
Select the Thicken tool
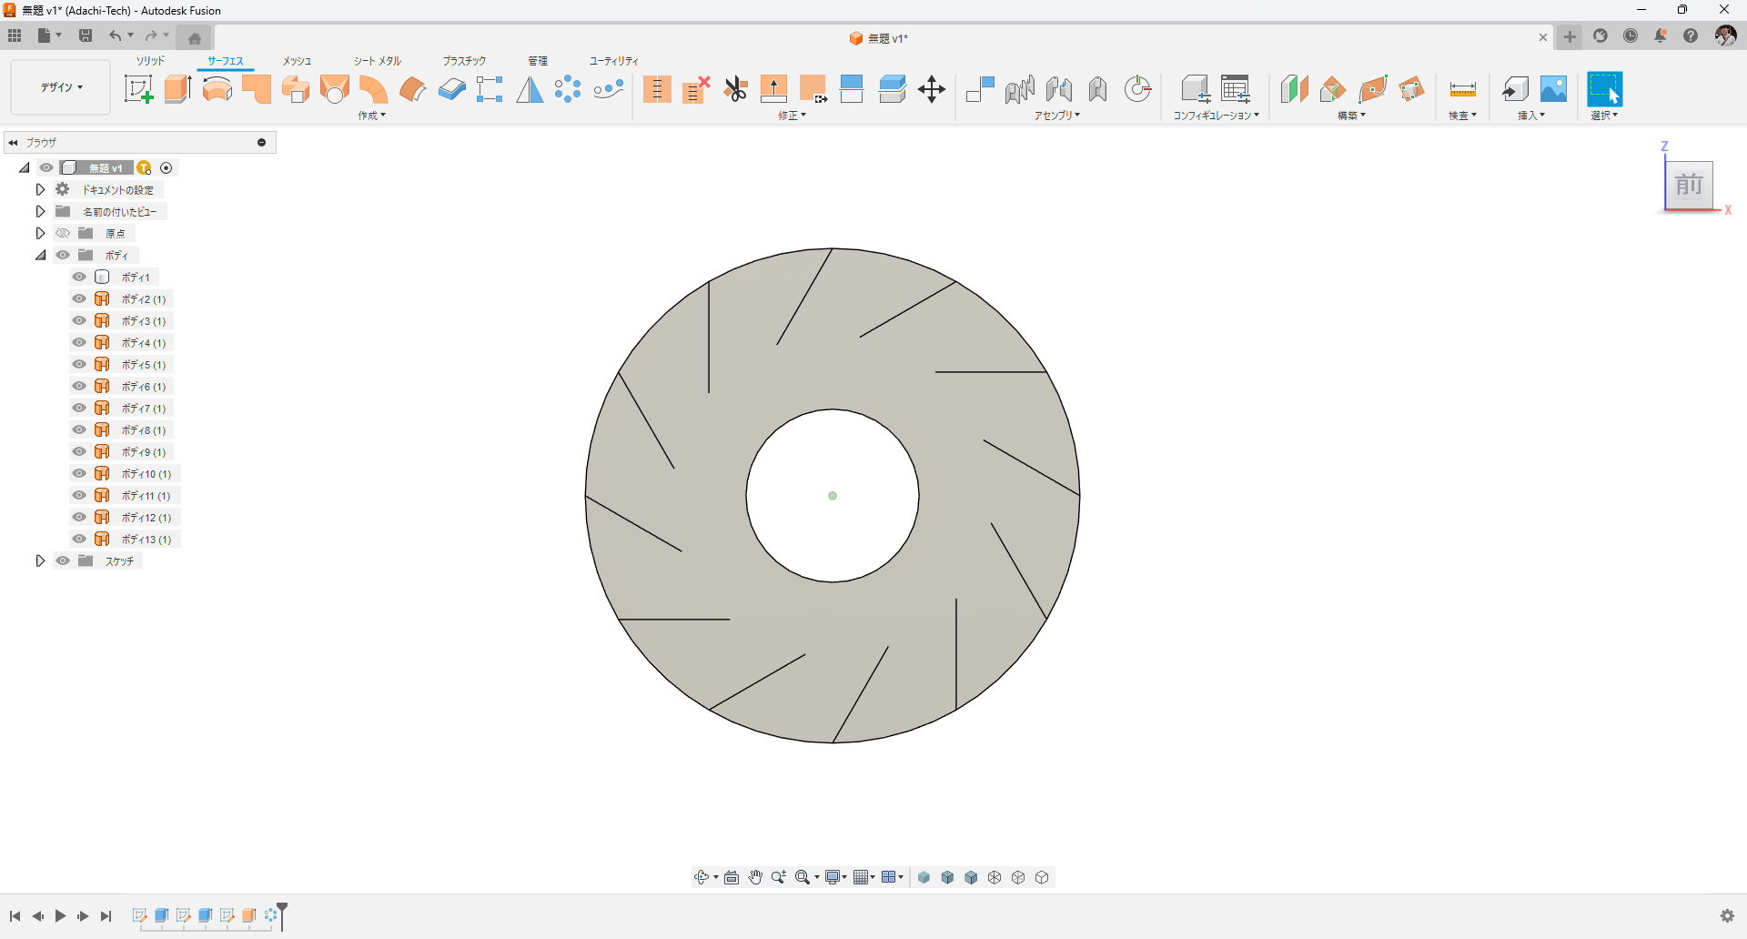pyautogui.click(x=451, y=89)
